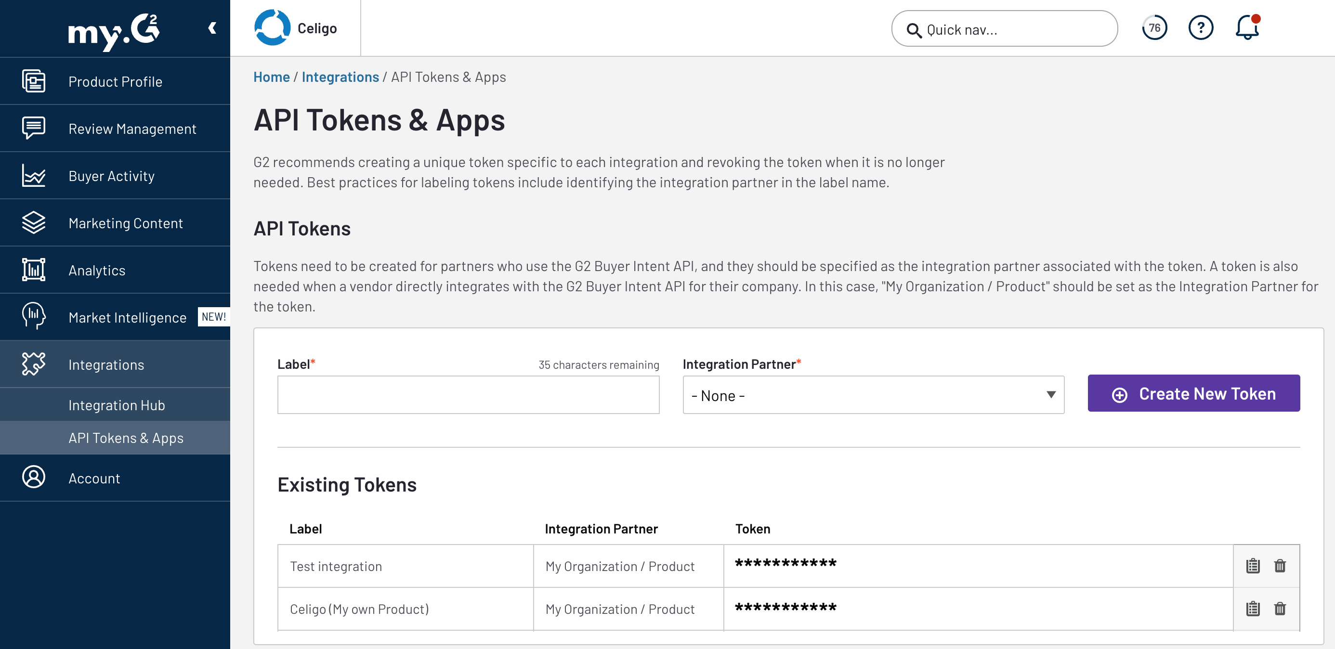Click Celigo row's 'My Organization / Product' cell

628,609
